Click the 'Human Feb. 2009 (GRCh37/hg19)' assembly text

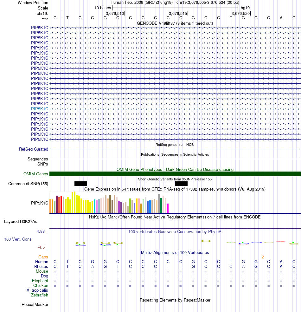(142, 3)
